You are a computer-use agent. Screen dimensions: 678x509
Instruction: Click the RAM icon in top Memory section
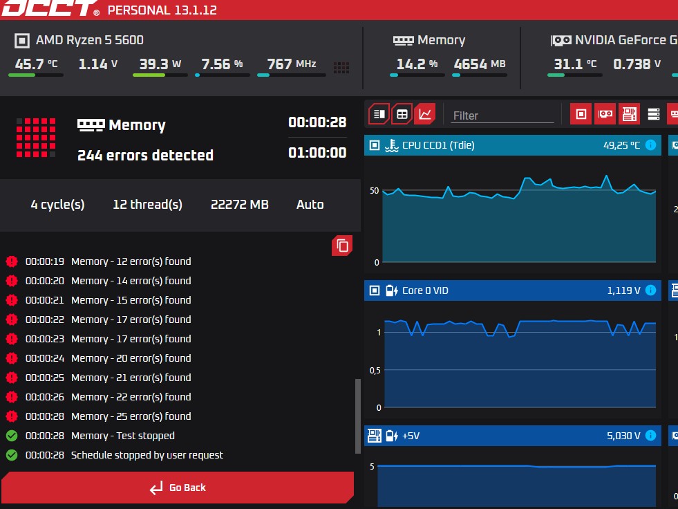[x=404, y=41]
